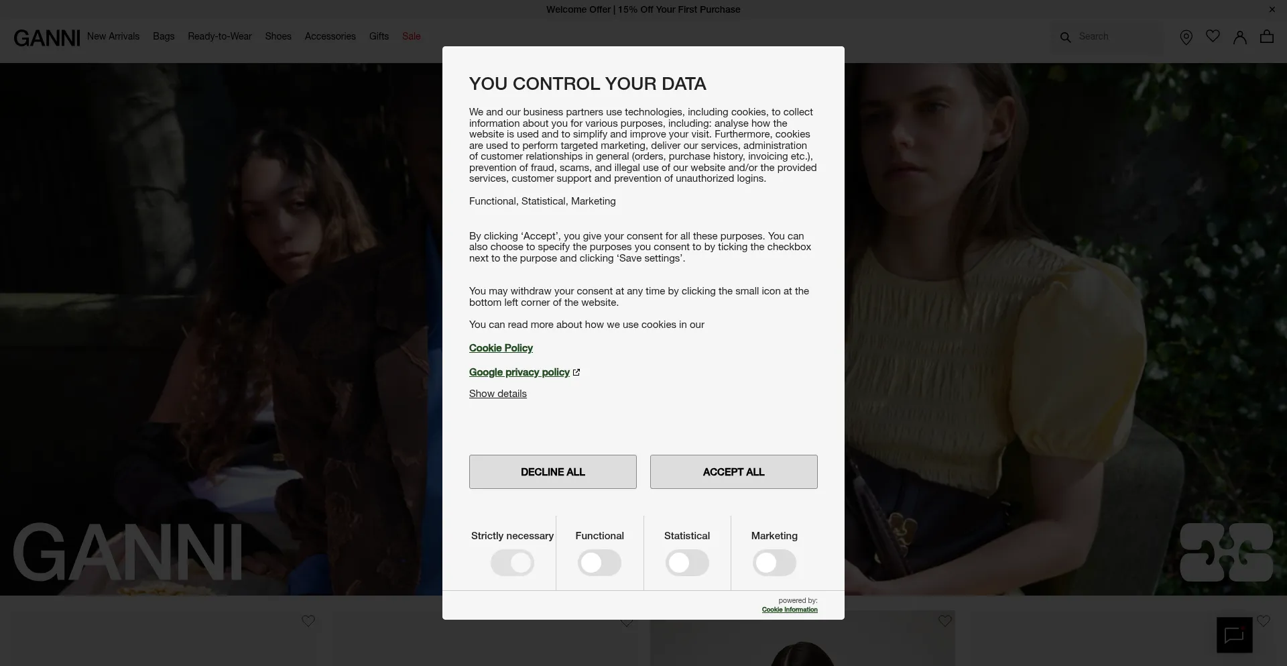Open New Arrivals menu

point(113,36)
